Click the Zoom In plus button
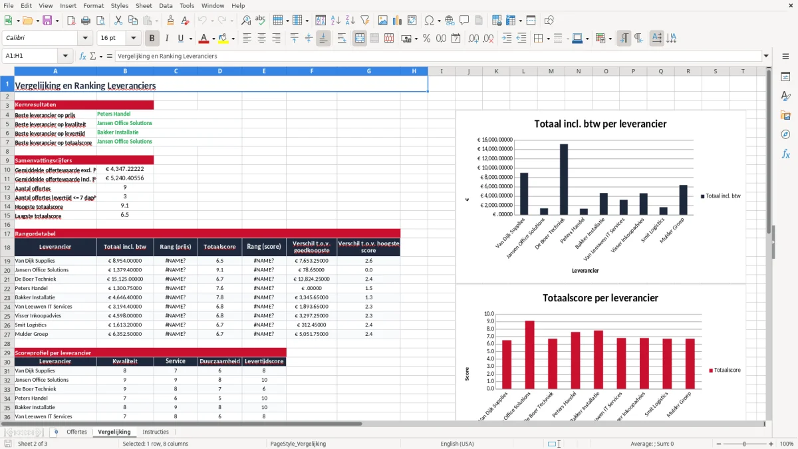 (x=771, y=444)
